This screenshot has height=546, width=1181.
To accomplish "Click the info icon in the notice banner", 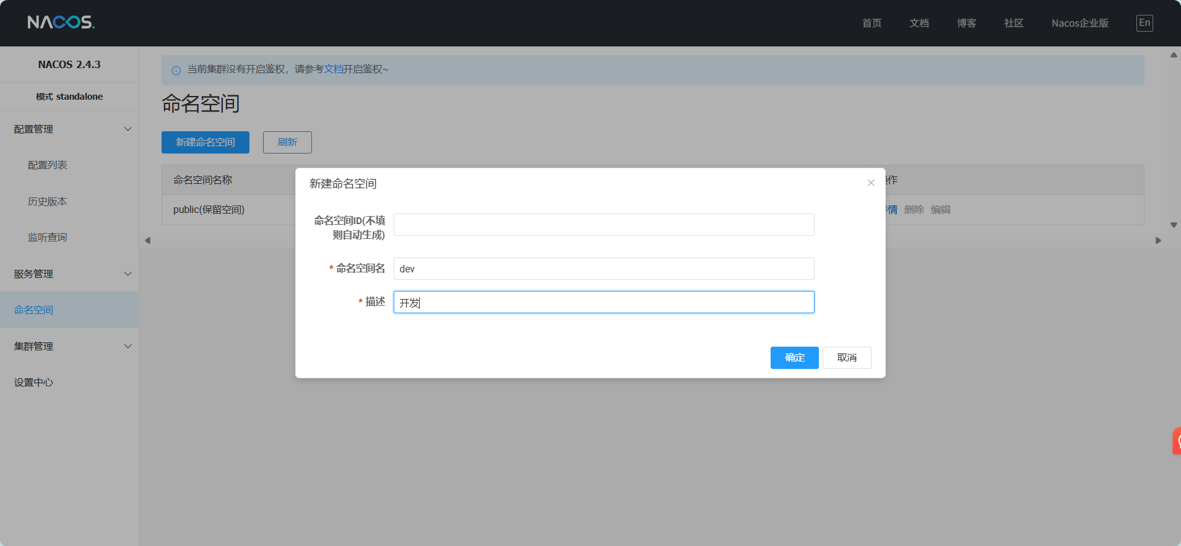I will [176, 70].
